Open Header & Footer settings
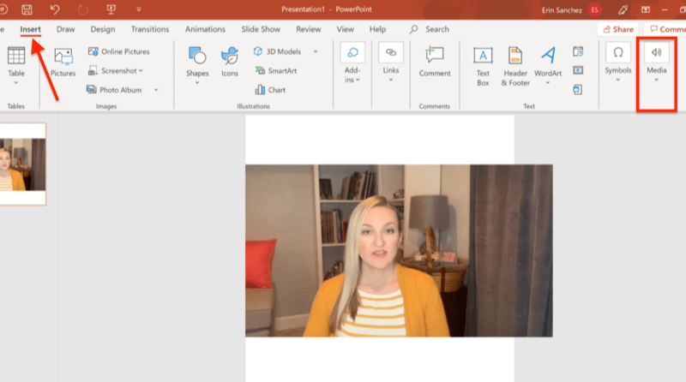Image resolution: width=686 pixels, height=382 pixels. coord(515,66)
